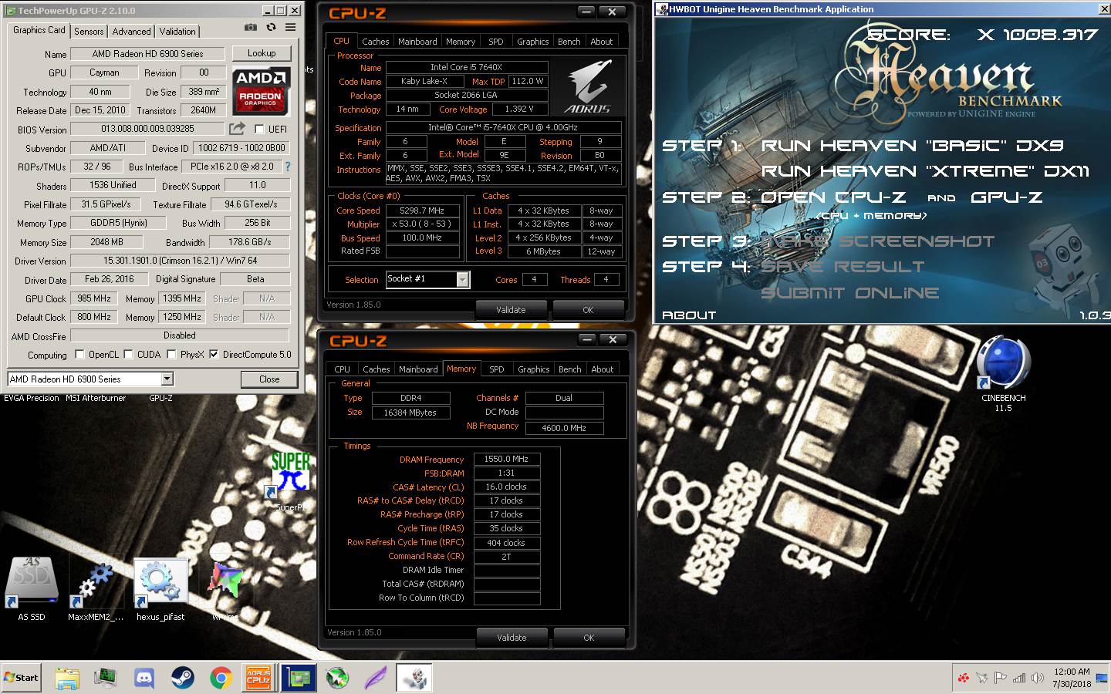Viewport: 1111px width, 694px height.
Task: Open the CINEBENCH 11.5 desktop shortcut
Action: [1003, 374]
